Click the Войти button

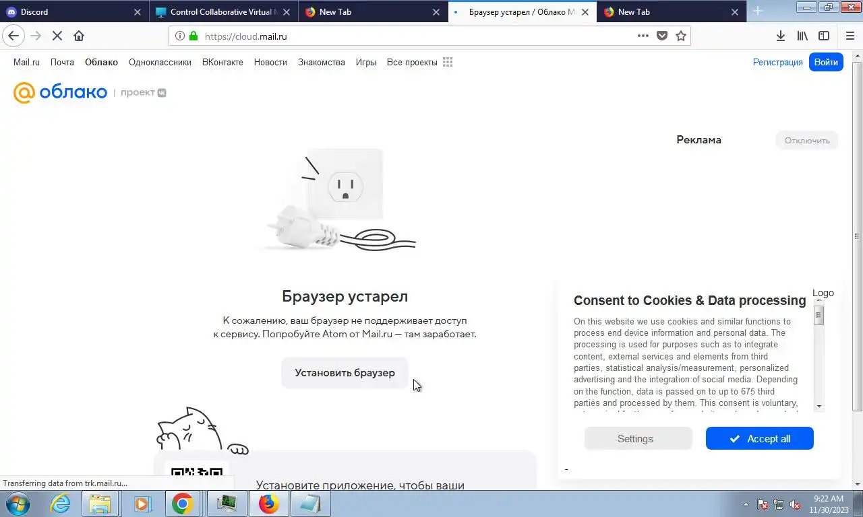click(826, 62)
